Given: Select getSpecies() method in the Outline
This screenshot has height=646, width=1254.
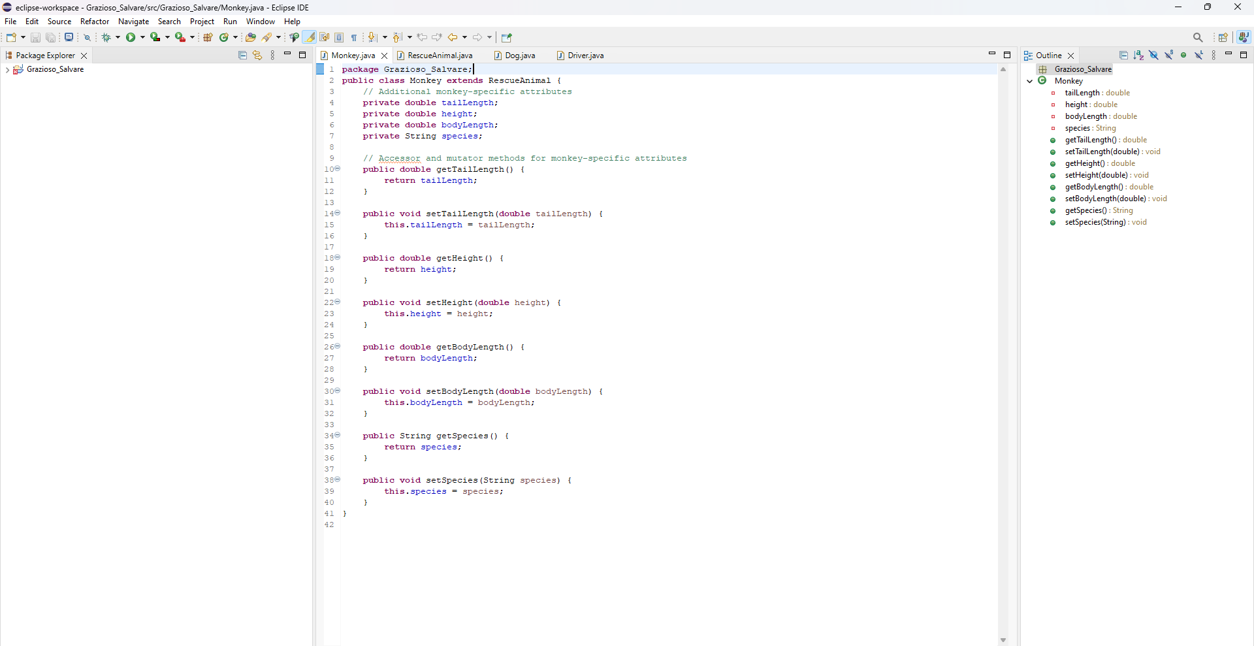Looking at the screenshot, I should click(1085, 210).
